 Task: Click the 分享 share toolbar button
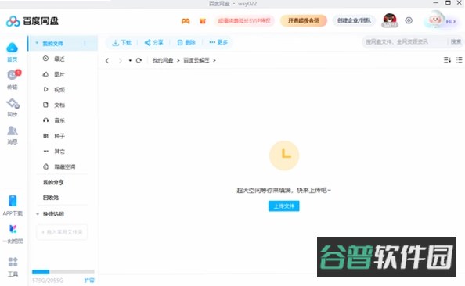[x=153, y=42]
